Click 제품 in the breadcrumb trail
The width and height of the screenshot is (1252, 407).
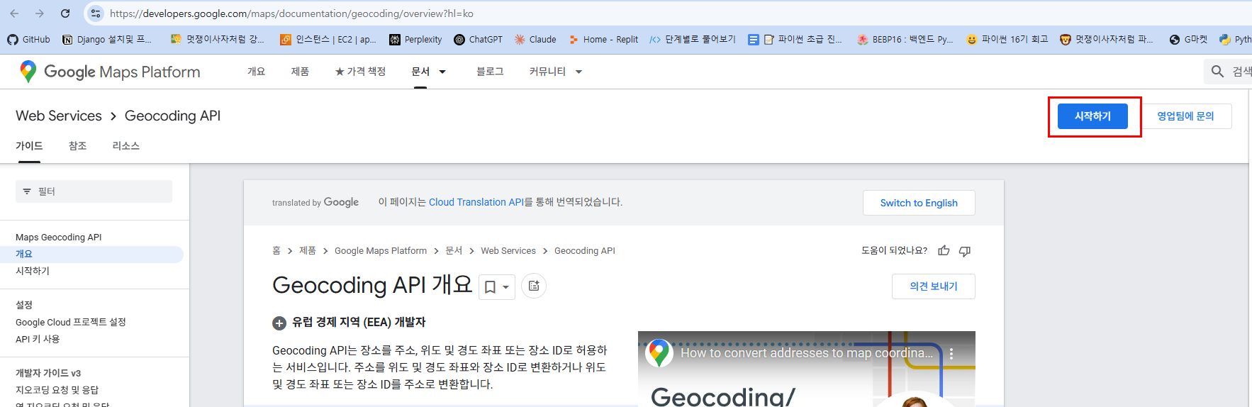pyautogui.click(x=308, y=250)
